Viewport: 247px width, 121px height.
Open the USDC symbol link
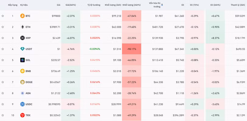pos(29,104)
